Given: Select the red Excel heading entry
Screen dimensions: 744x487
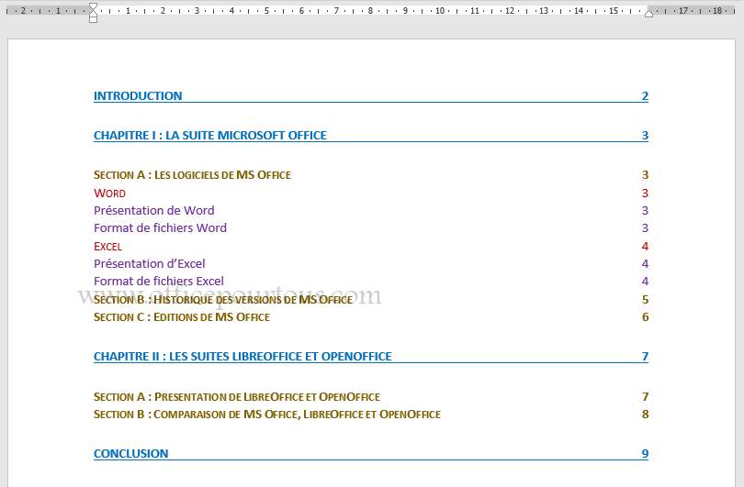Looking at the screenshot, I should [107, 247].
